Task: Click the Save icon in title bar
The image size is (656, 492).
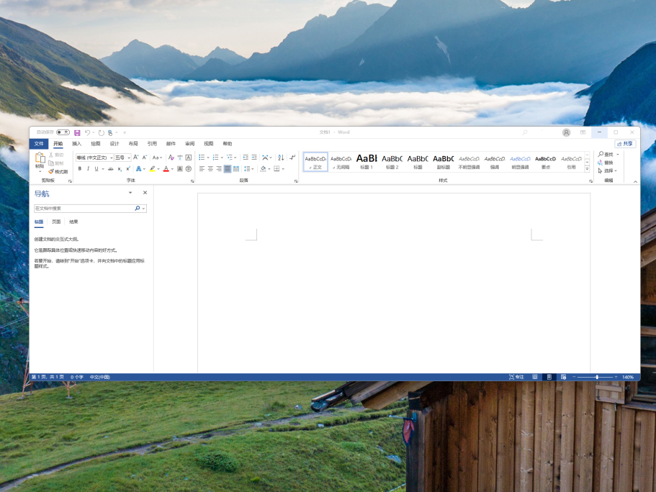Action: point(77,132)
